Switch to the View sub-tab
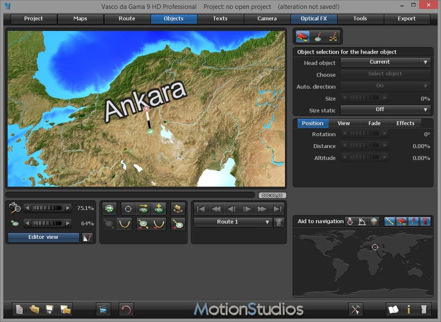 [344, 123]
